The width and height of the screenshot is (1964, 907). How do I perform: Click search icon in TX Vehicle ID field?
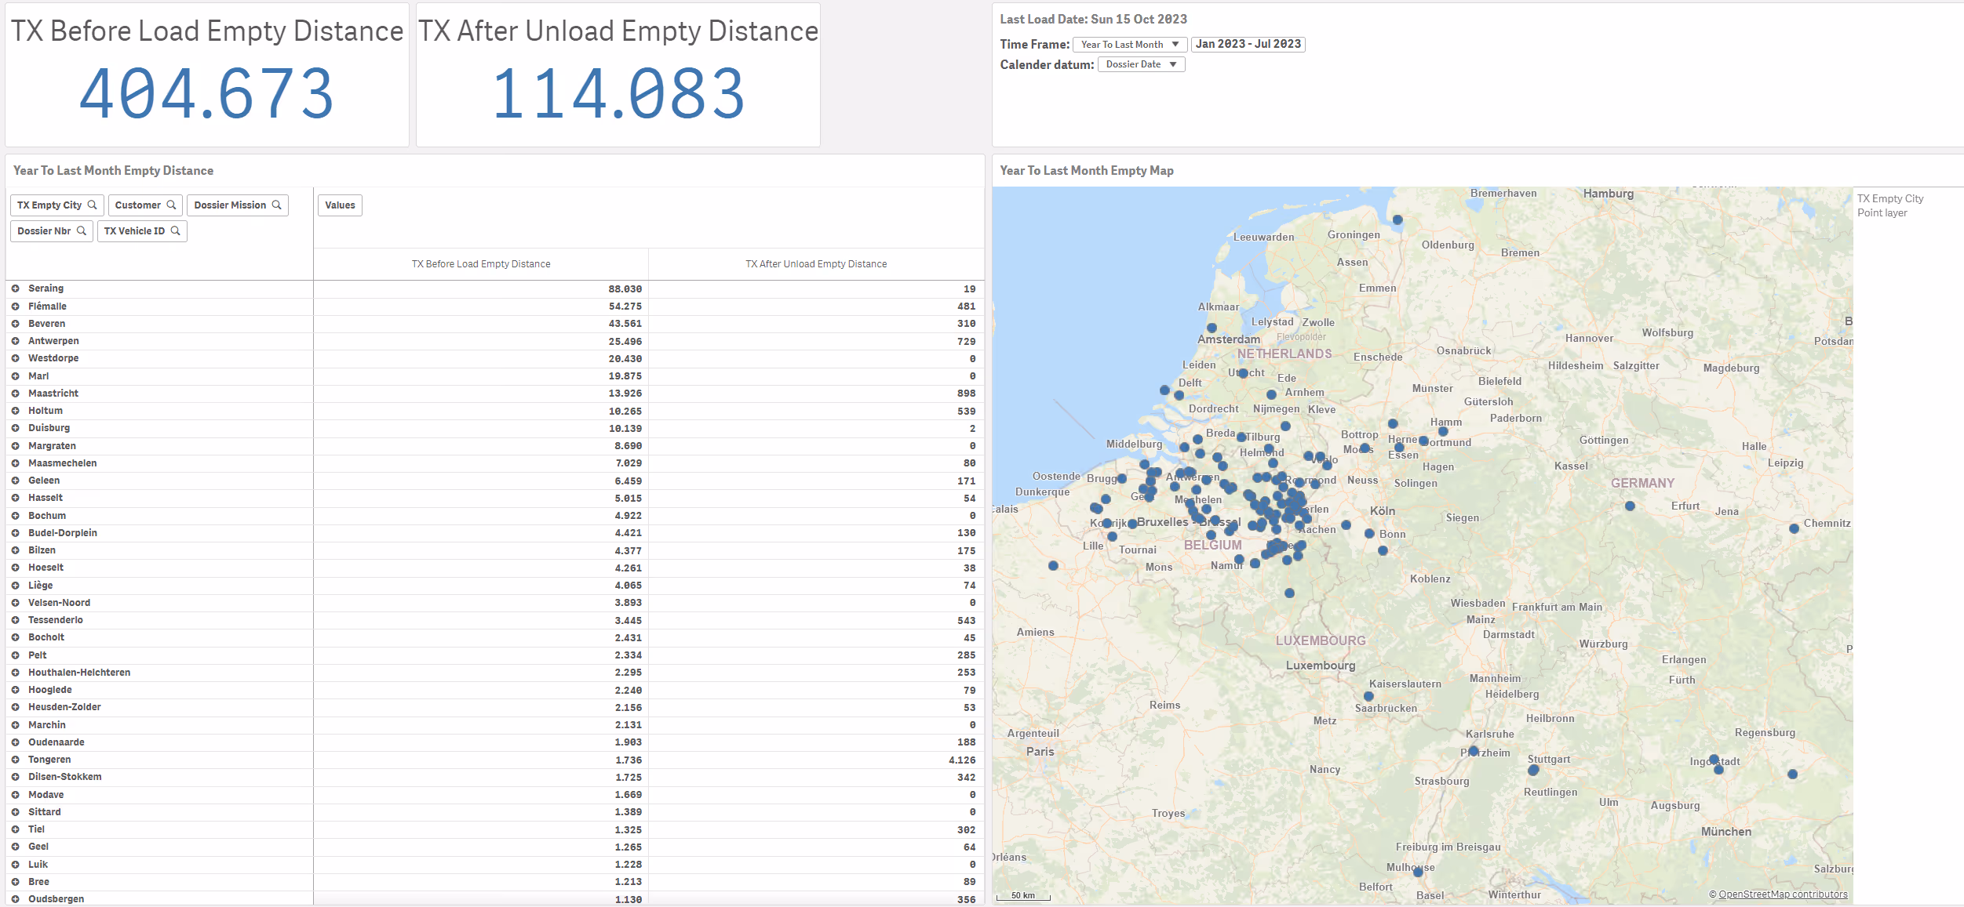coord(176,231)
